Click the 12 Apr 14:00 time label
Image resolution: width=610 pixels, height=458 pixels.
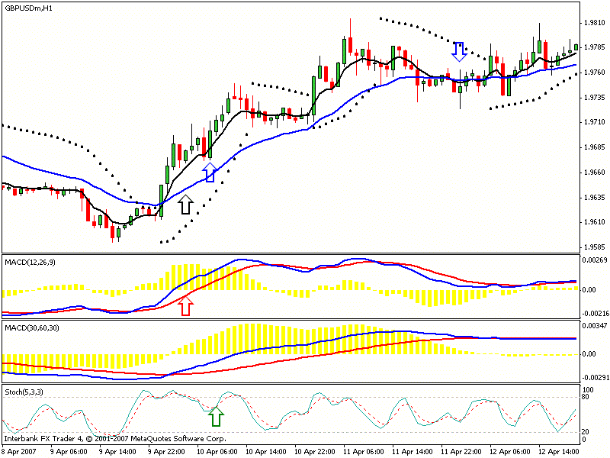coord(558,452)
